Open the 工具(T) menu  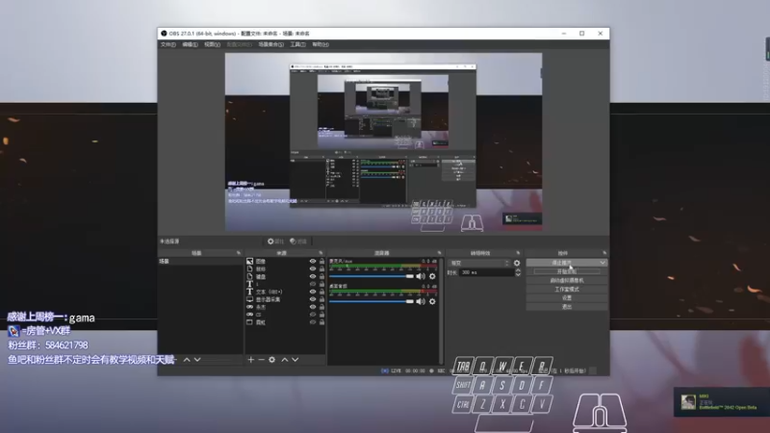(297, 44)
